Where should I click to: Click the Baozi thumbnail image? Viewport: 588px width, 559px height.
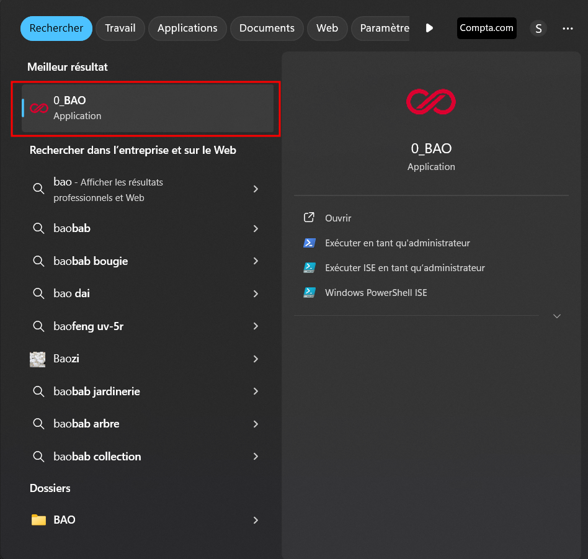[38, 359]
